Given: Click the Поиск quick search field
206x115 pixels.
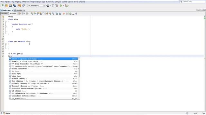Looking at the screenshot, I should pos(192,2).
